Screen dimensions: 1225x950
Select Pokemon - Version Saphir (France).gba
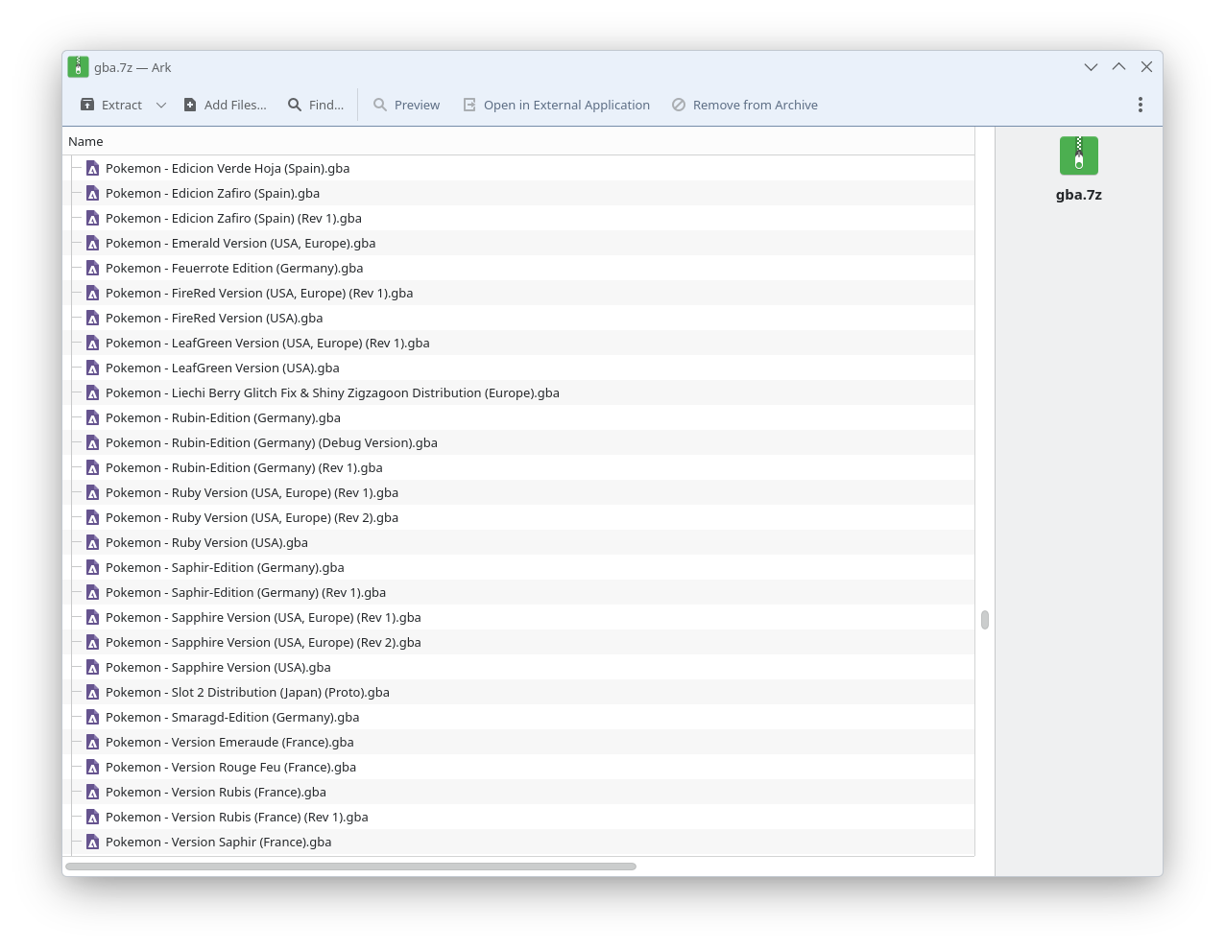coord(518,842)
